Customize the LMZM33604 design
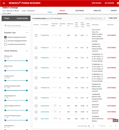 (112, 112)
